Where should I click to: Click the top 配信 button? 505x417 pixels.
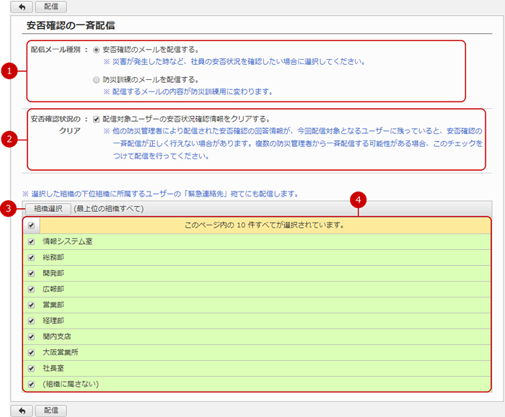(x=50, y=6)
